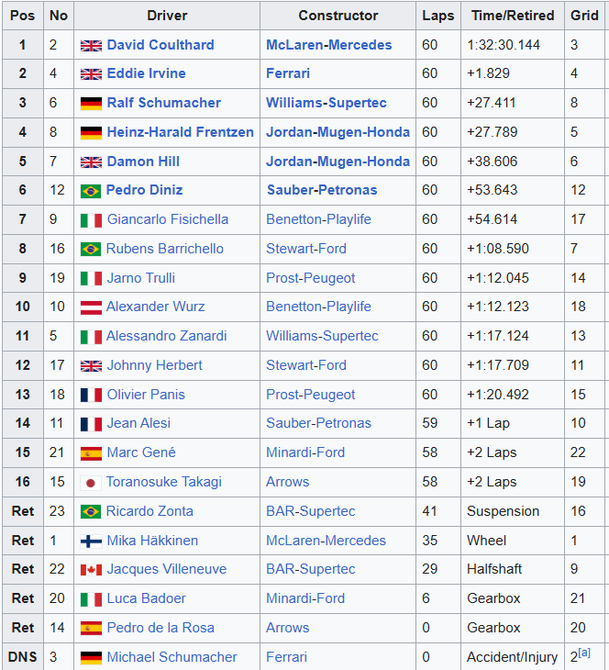Open the Jarno Trulli link
The width and height of the screenshot is (609, 670).
click(x=141, y=278)
